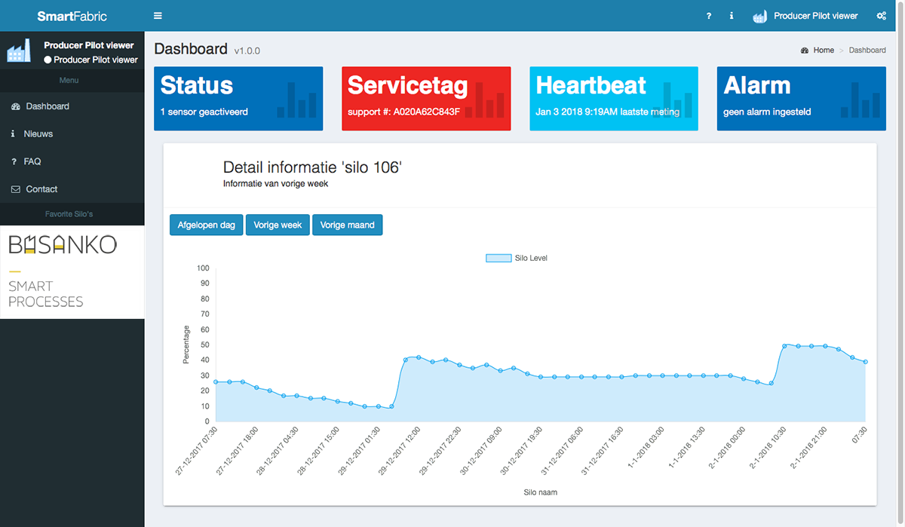This screenshot has width=905, height=527.
Task: Switch to Vorige maand view
Action: (347, 225)
